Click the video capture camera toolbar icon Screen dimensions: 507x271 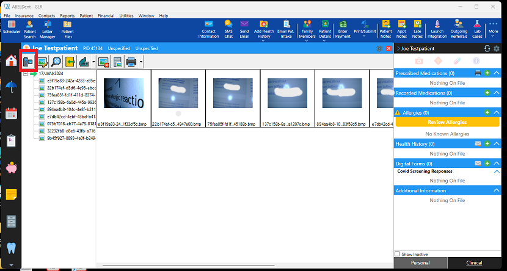click(x=28, y=62)
